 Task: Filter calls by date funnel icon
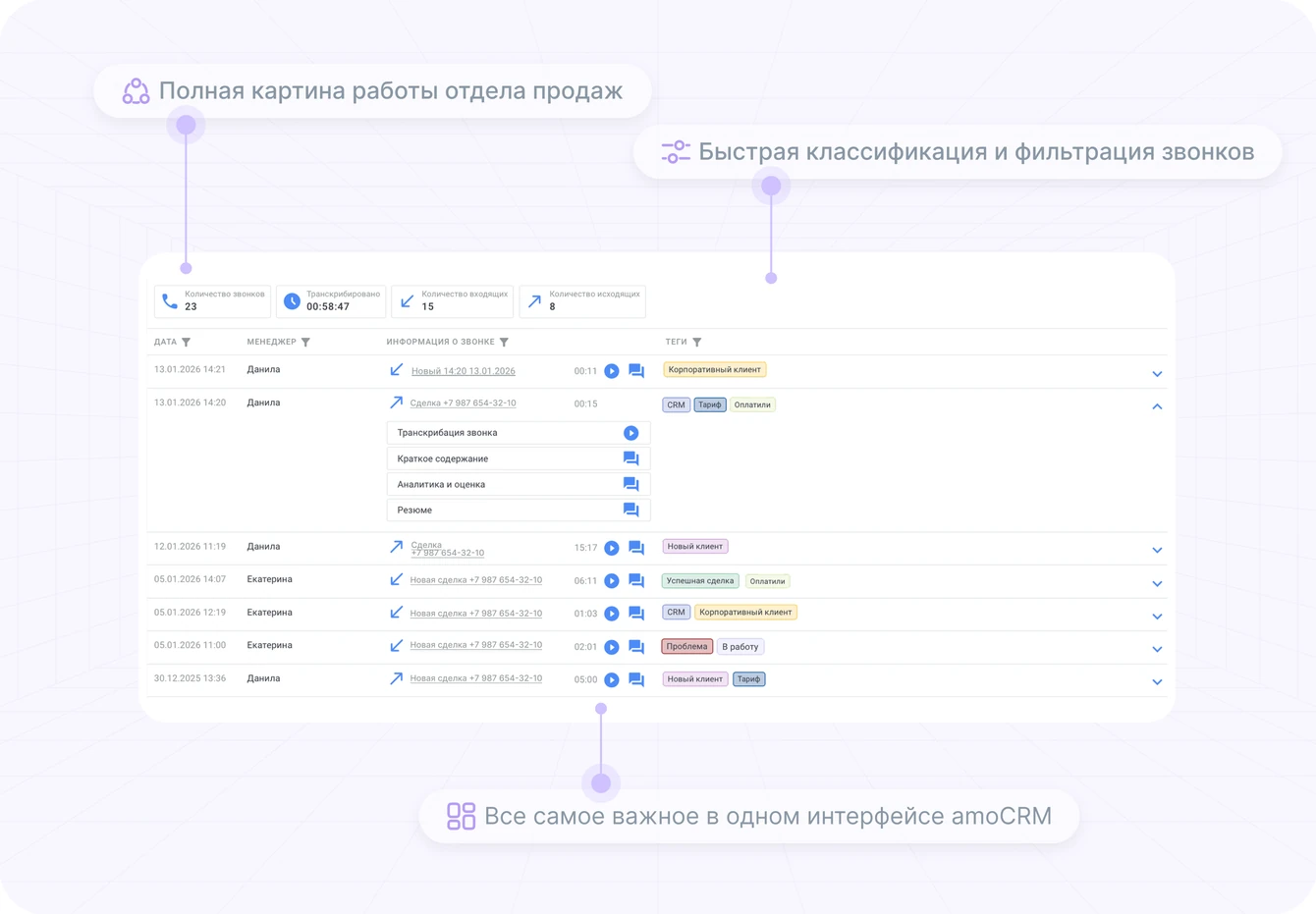tap(187, 343)
